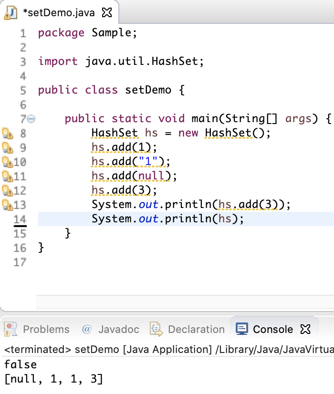Click the warning quick-fix marker on line 13
Viewport: 334px width, 394px height.
coord(8,205)
